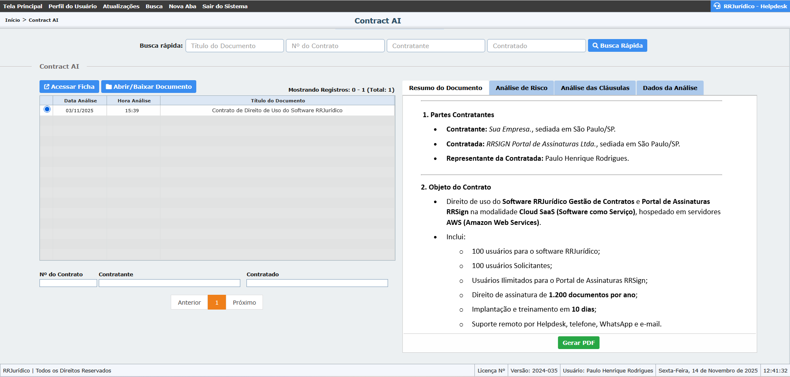Focus the Título do Documento search field

(235, 46)
